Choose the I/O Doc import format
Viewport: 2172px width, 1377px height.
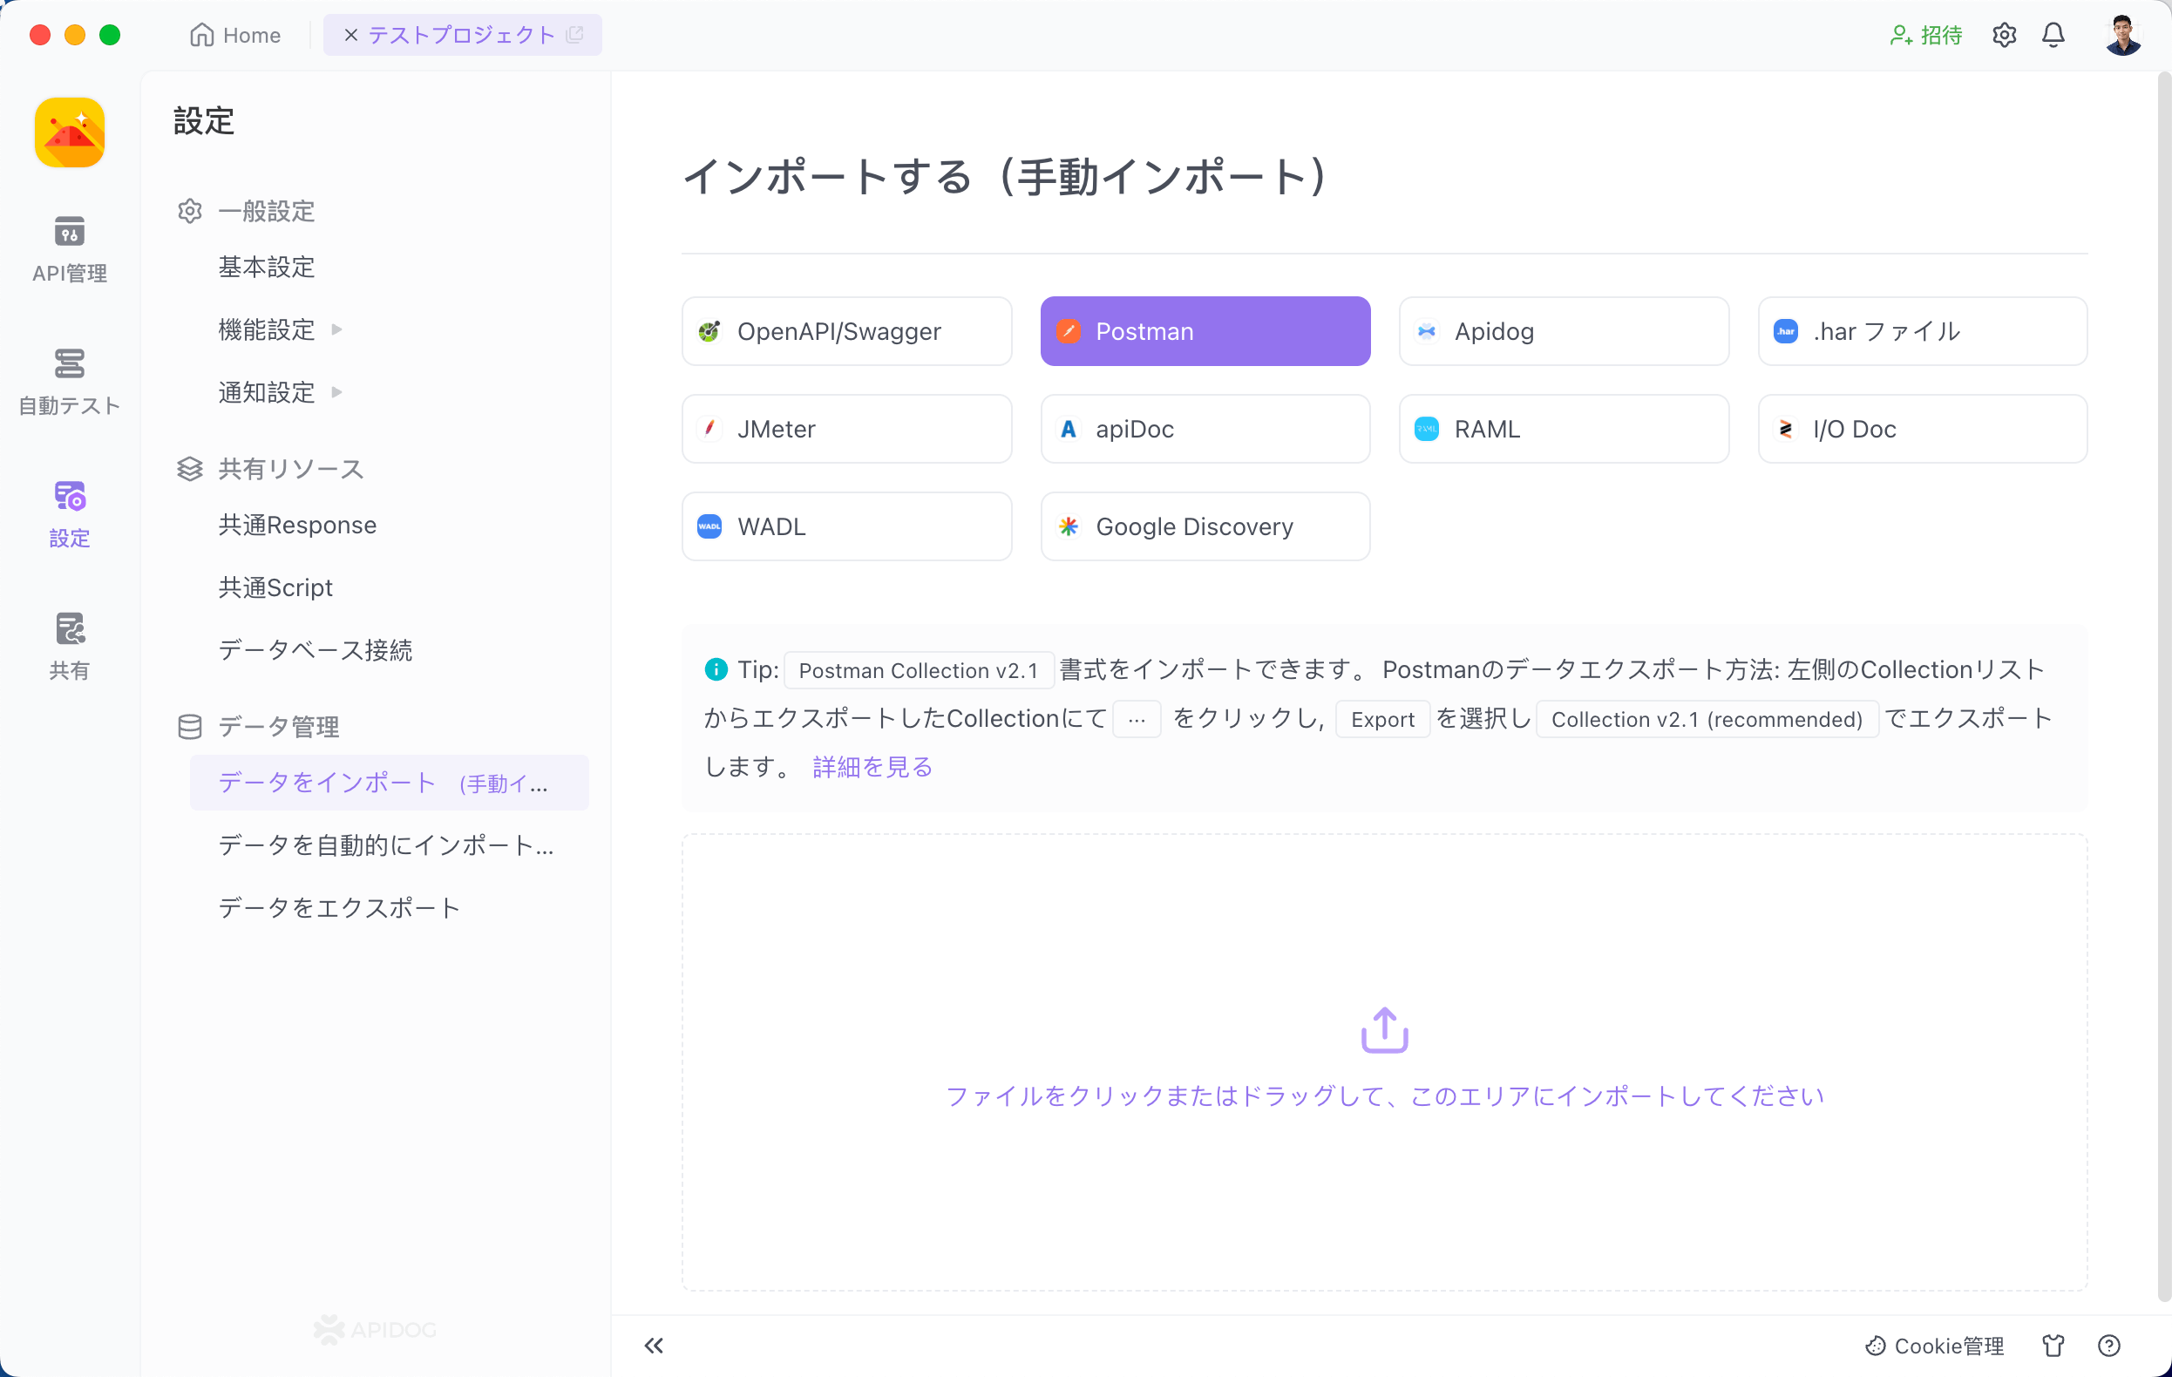point(1922,428)
